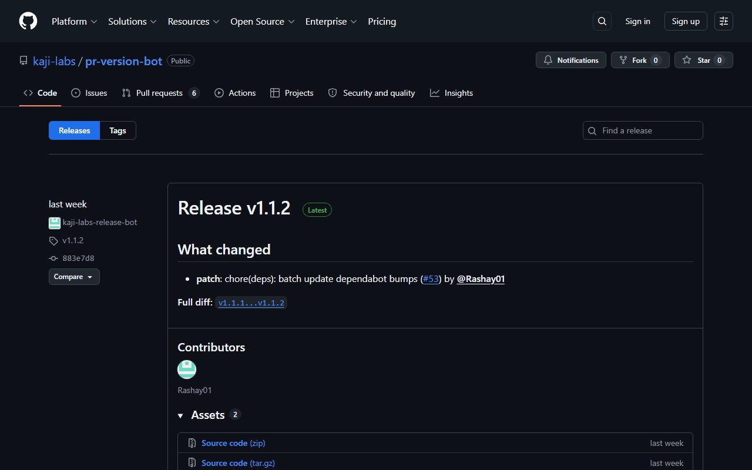The height and width of the screenshot is (470, 752).
Task: Open pull request #53 link
Action: (x=431, y=279)
